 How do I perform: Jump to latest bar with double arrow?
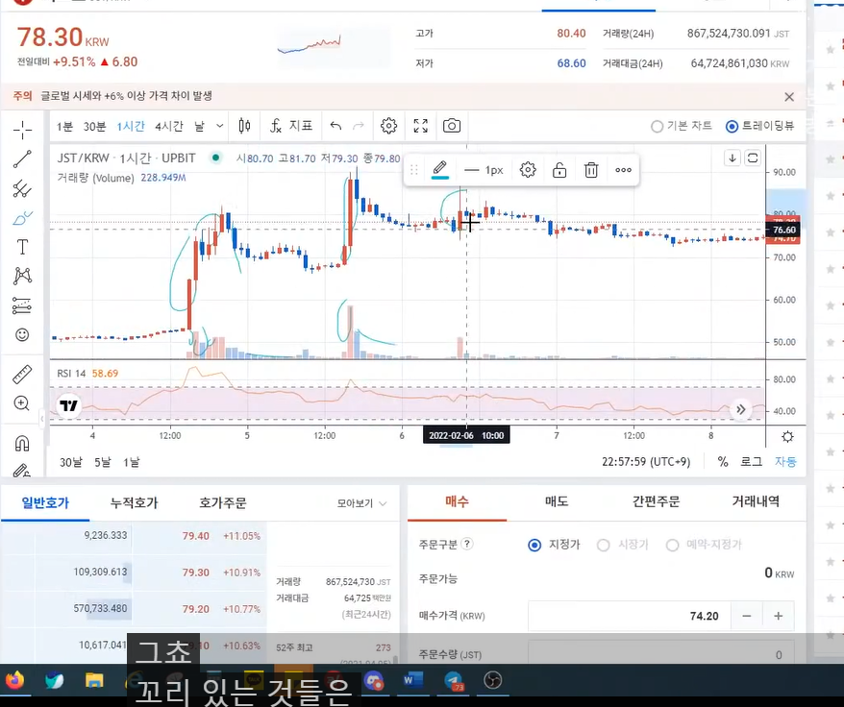tap(740, 409)
